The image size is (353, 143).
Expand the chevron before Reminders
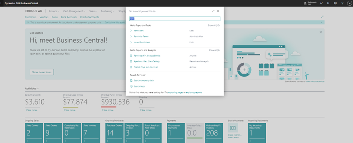131,31
